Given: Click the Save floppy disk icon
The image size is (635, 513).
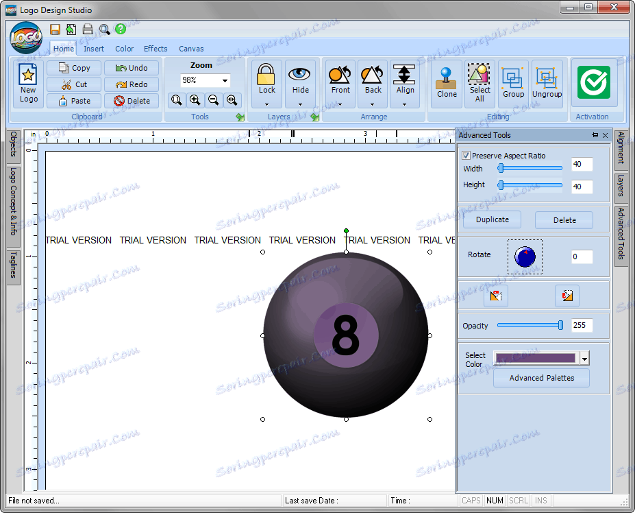Looking at the screenshot, I should point(55,29).
